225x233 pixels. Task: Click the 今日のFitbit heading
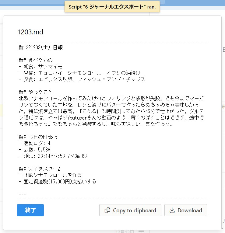[38, 137]
